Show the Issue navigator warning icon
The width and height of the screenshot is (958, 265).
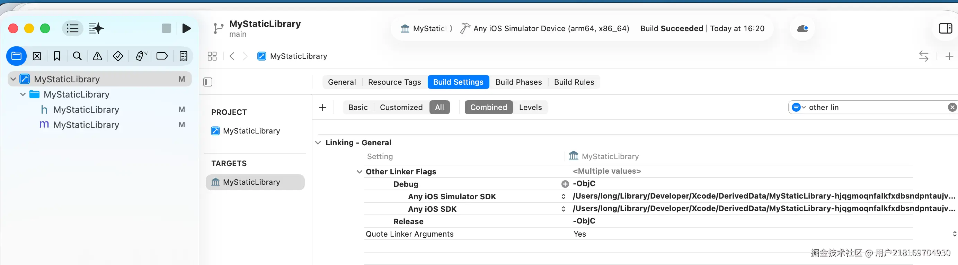[x=97, y=56]
